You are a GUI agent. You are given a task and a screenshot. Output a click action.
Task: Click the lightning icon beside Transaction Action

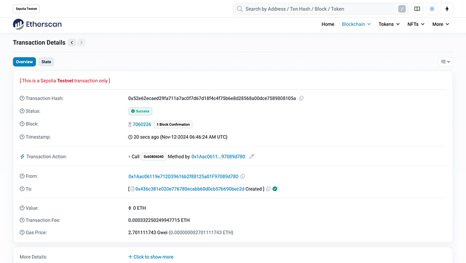(22, 156)
